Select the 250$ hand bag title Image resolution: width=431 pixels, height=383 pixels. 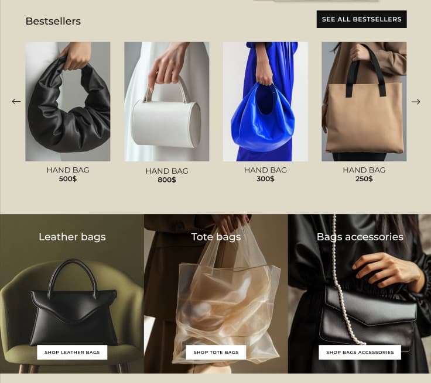(x=364, y=170)
